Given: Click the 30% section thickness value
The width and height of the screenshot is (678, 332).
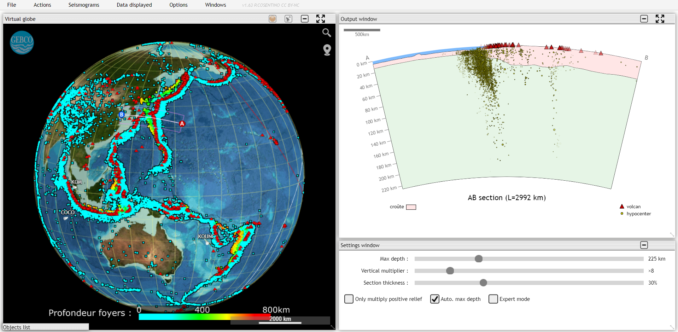Looking at the screenshot, I should tap(653, 283).
